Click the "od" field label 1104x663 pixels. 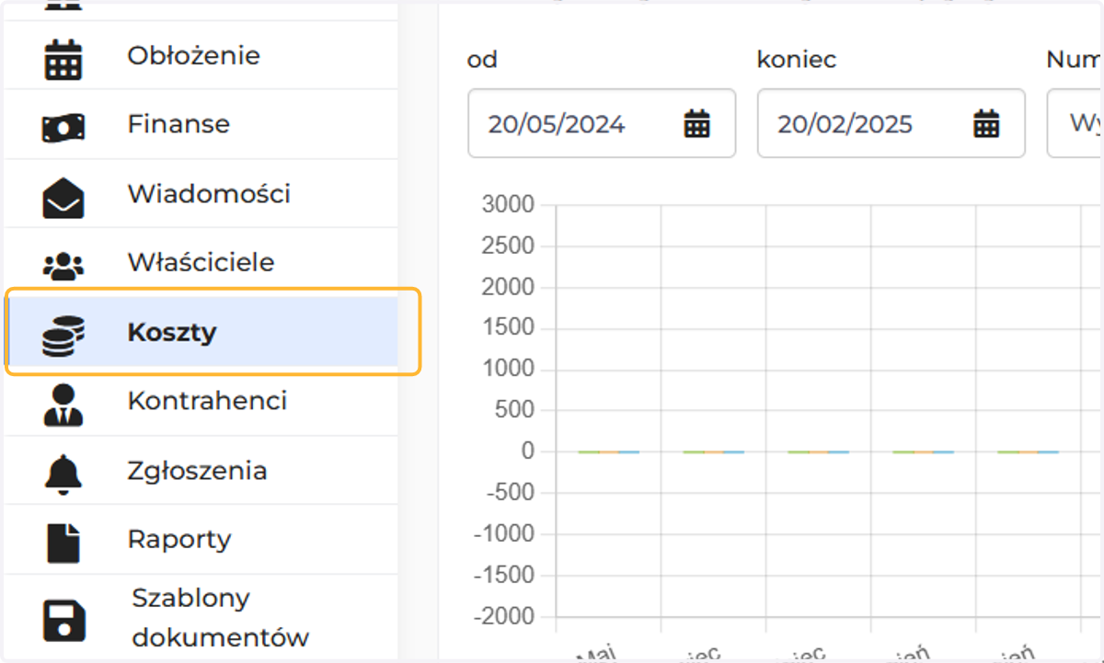tap(482, 60)
